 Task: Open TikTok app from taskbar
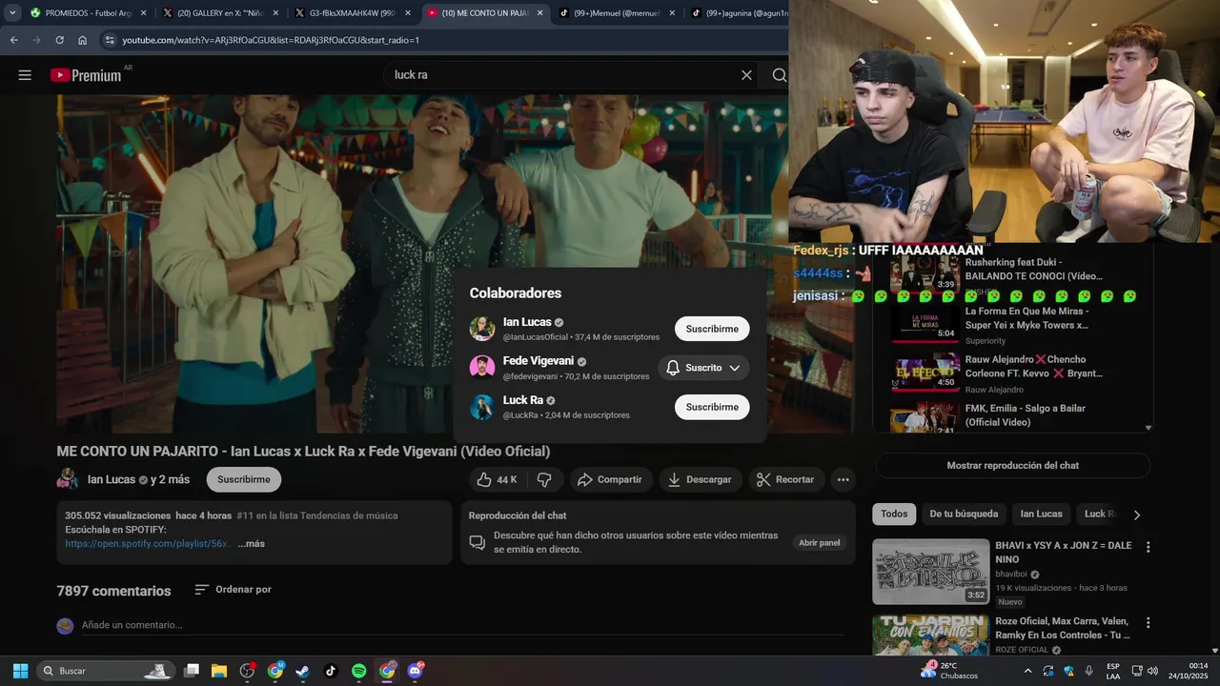pos(331,671)
